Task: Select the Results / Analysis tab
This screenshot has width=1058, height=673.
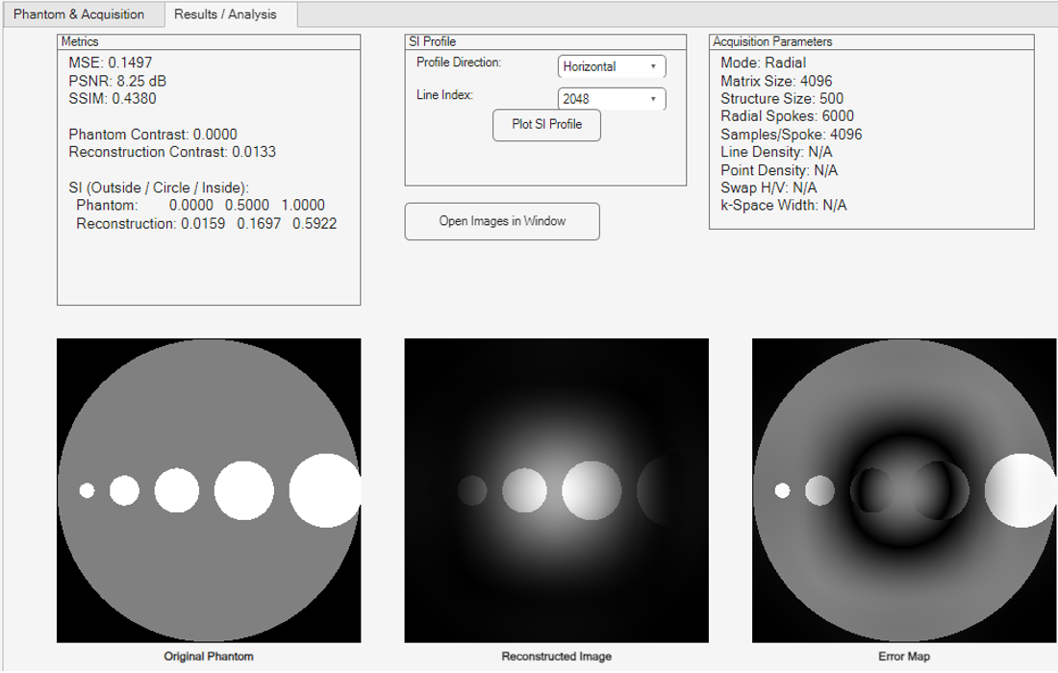Action: 225,14
